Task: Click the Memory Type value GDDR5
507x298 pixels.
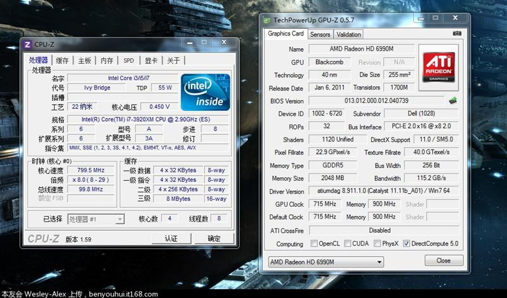Action: tap(333, 165)
